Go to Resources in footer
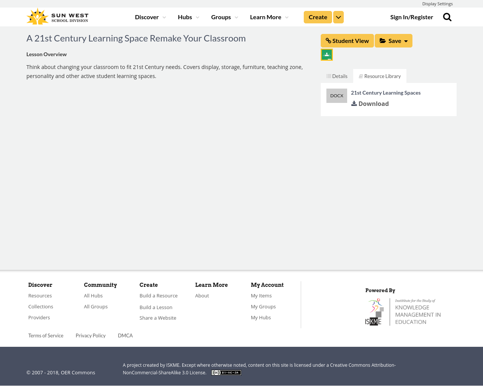The width and height of the screenshot is (483, 386). [x=40, y=296]
